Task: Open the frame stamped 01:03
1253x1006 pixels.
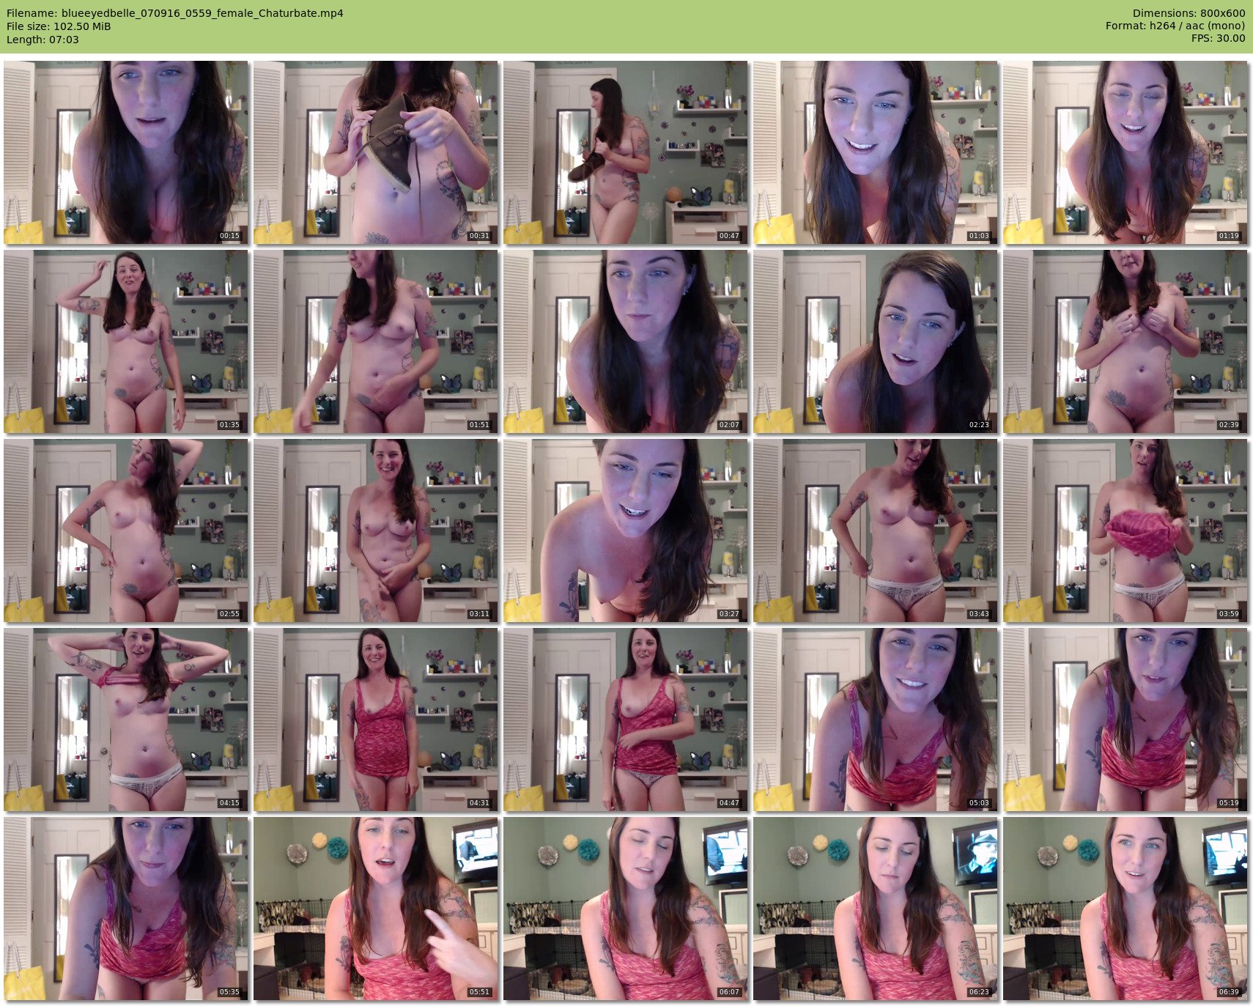Action: point(876,152)
